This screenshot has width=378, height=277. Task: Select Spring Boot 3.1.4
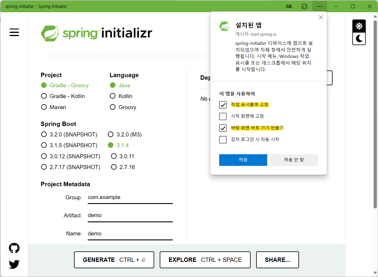click(x=118, y=145)
